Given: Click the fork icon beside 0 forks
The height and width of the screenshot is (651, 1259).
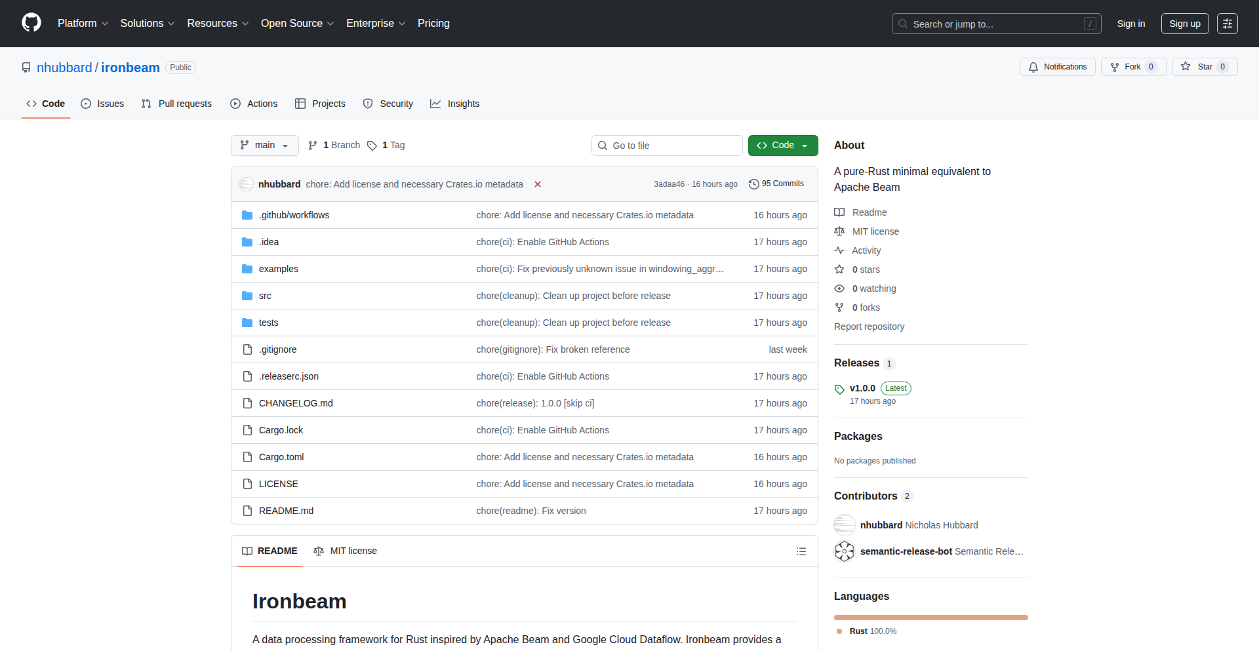Looking at the screenshot, I should (x=839, y=307).
